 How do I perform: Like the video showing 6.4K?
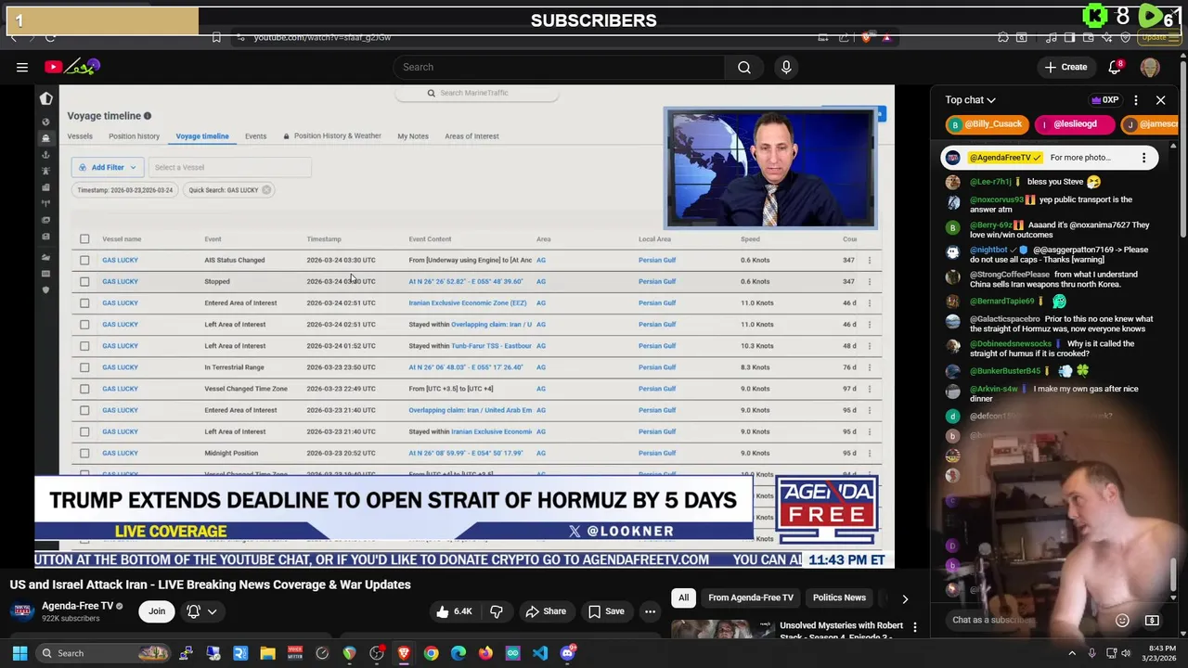pyautogui.click(x=454, y=611)
